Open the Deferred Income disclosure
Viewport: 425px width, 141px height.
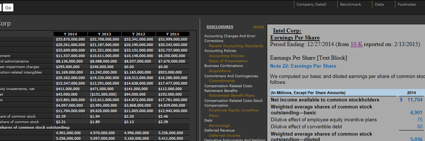point(224,135)
